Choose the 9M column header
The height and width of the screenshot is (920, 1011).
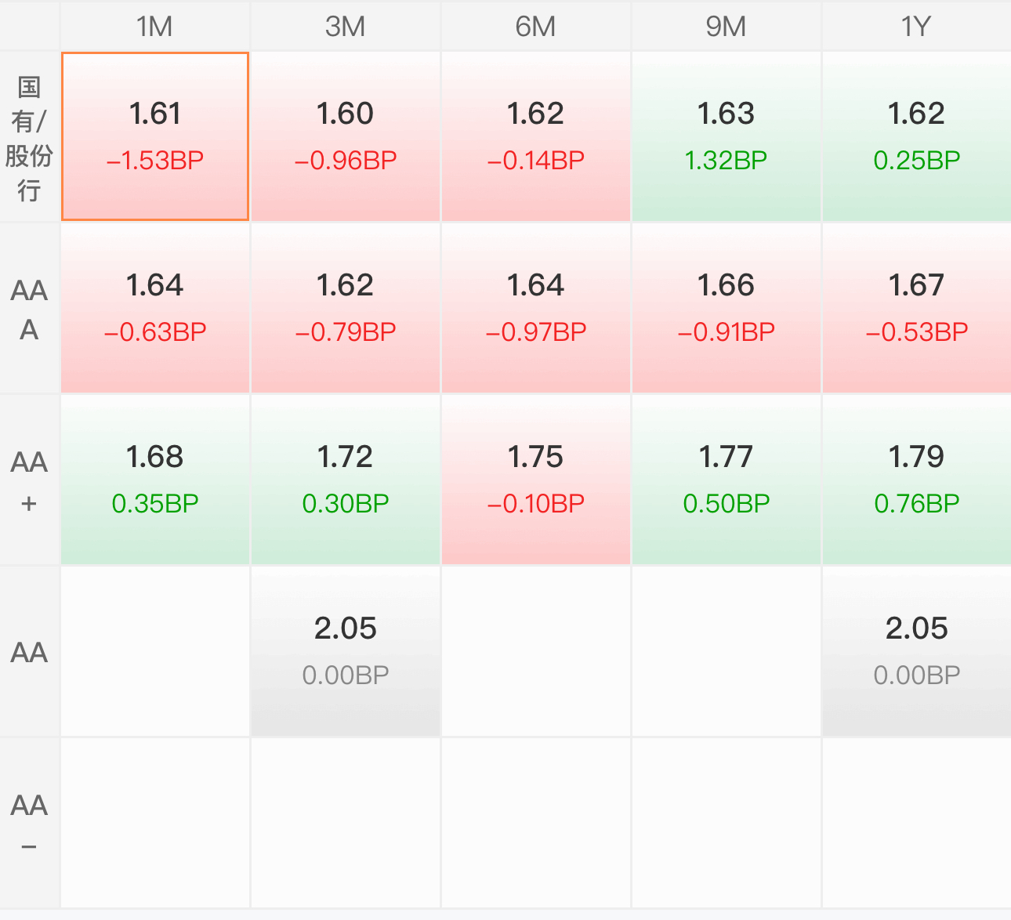pos(727,26)
